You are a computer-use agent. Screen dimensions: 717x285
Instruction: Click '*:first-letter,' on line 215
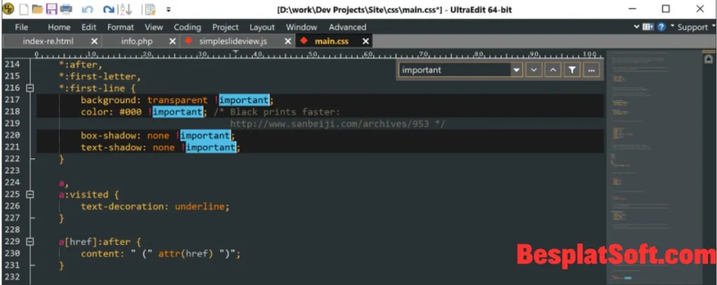click(x=100, y=76)
